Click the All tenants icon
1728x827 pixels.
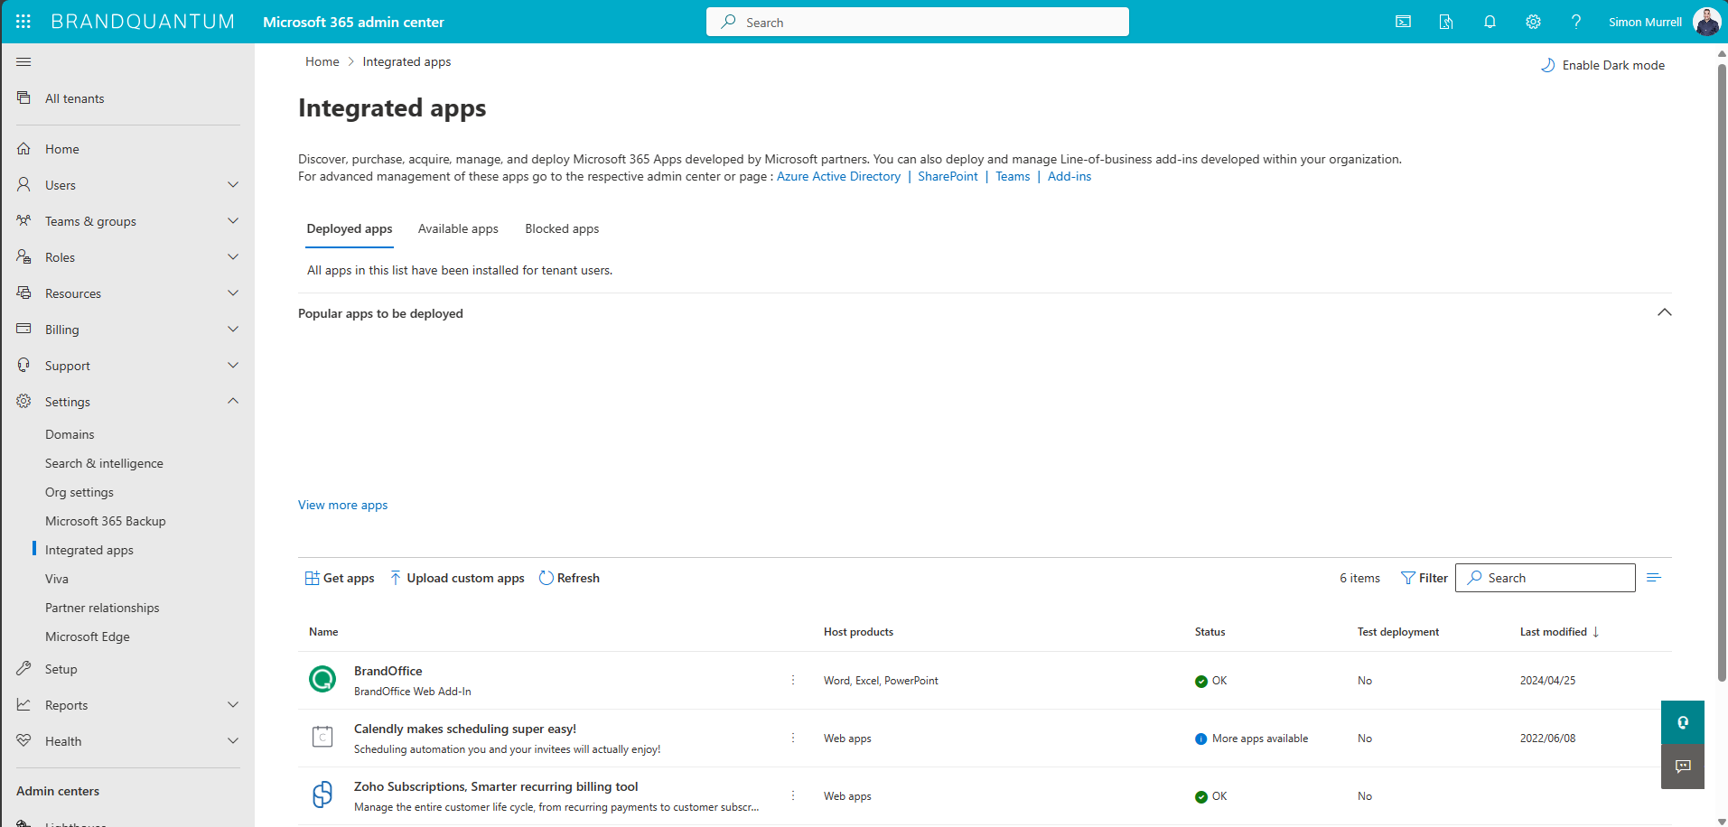(x=23, y=98)
